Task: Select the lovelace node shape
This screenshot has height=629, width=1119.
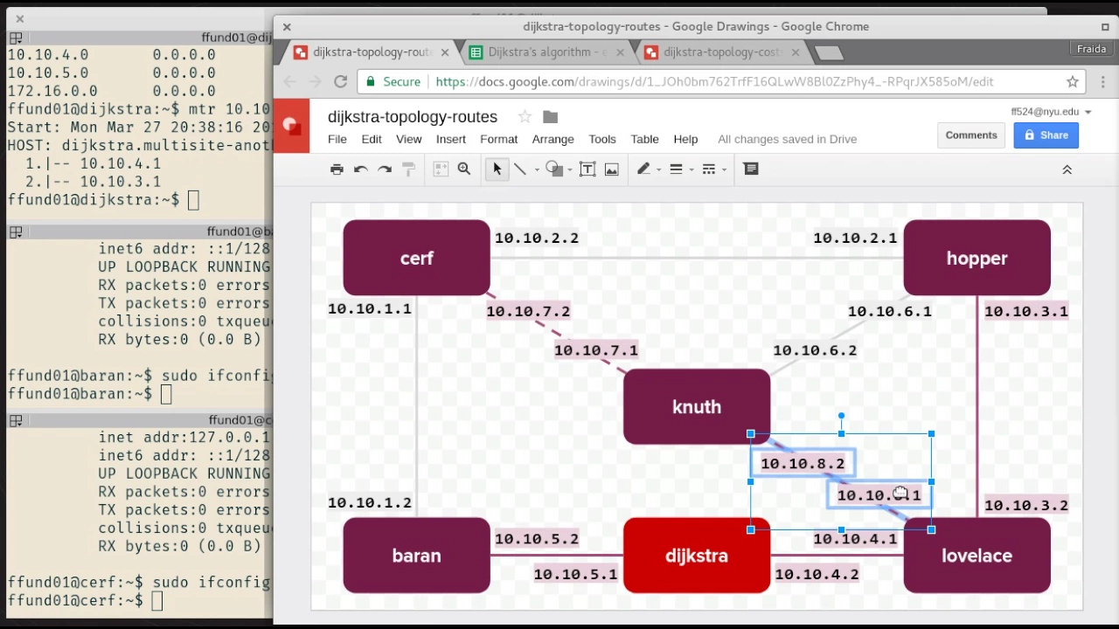Action: [x=977, y=555]
